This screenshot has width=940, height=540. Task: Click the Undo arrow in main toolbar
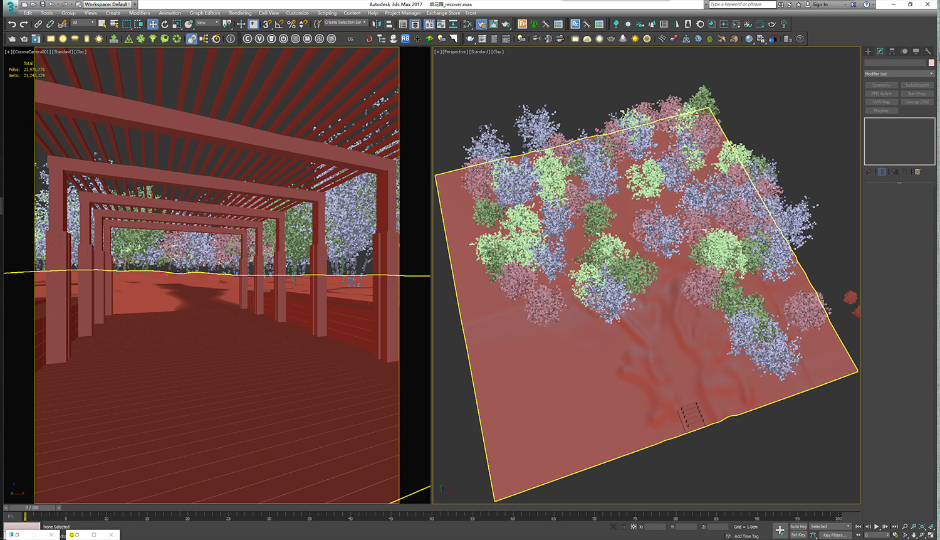pos(12,24)
